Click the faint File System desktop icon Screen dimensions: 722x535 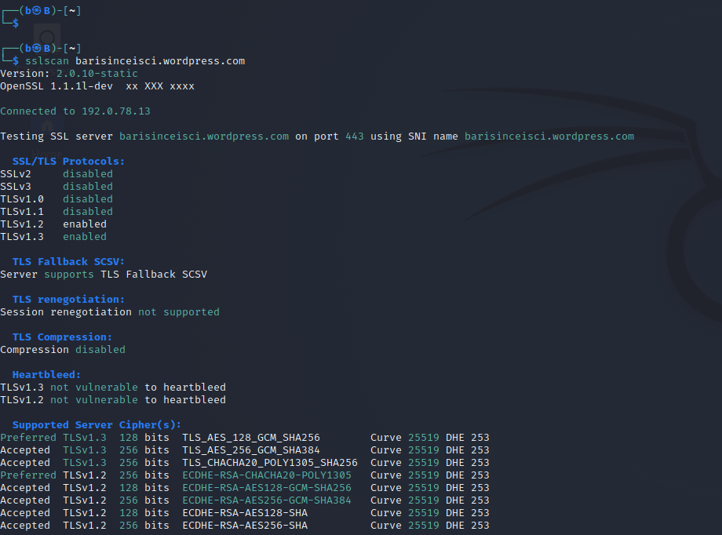[46, 38]
